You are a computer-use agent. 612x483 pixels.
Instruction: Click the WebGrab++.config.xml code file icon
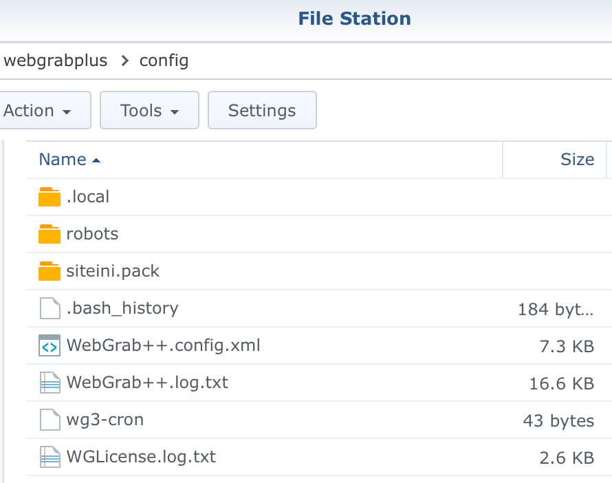tap(50, 345)
